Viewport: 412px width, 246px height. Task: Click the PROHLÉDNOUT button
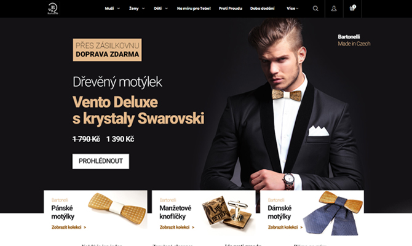(101, 161)
